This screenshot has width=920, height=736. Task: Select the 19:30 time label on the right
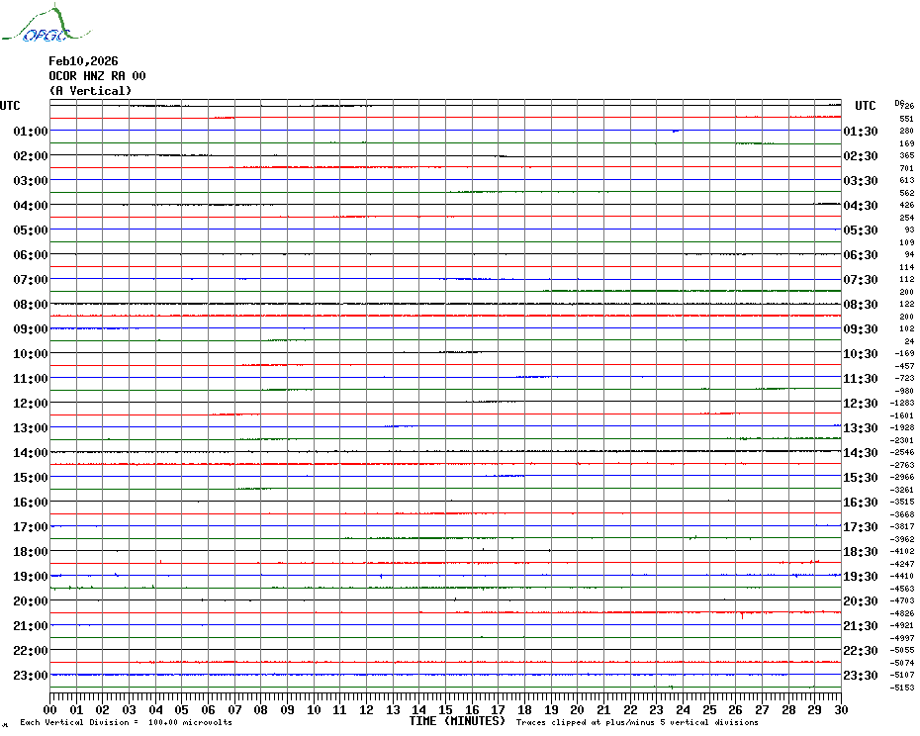(x=861, y=577)
